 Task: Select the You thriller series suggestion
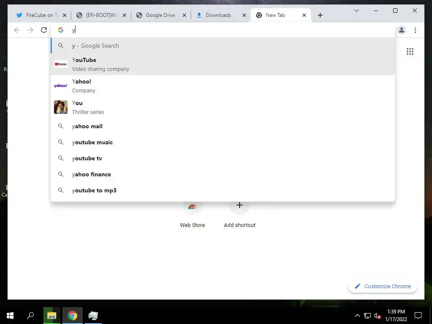tap(223, 107)
